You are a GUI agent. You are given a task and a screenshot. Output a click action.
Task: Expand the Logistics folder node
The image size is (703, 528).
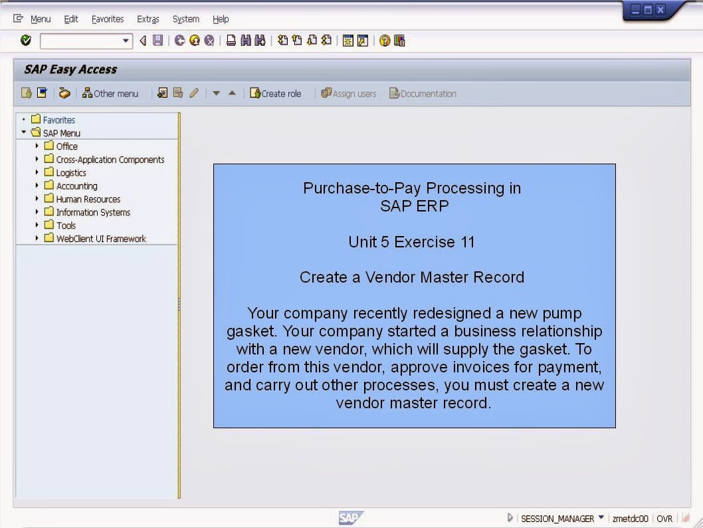[x=37, y=172]
